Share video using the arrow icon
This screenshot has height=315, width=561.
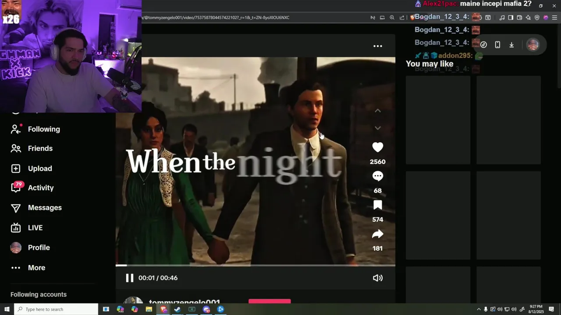(x=377, y=234)
